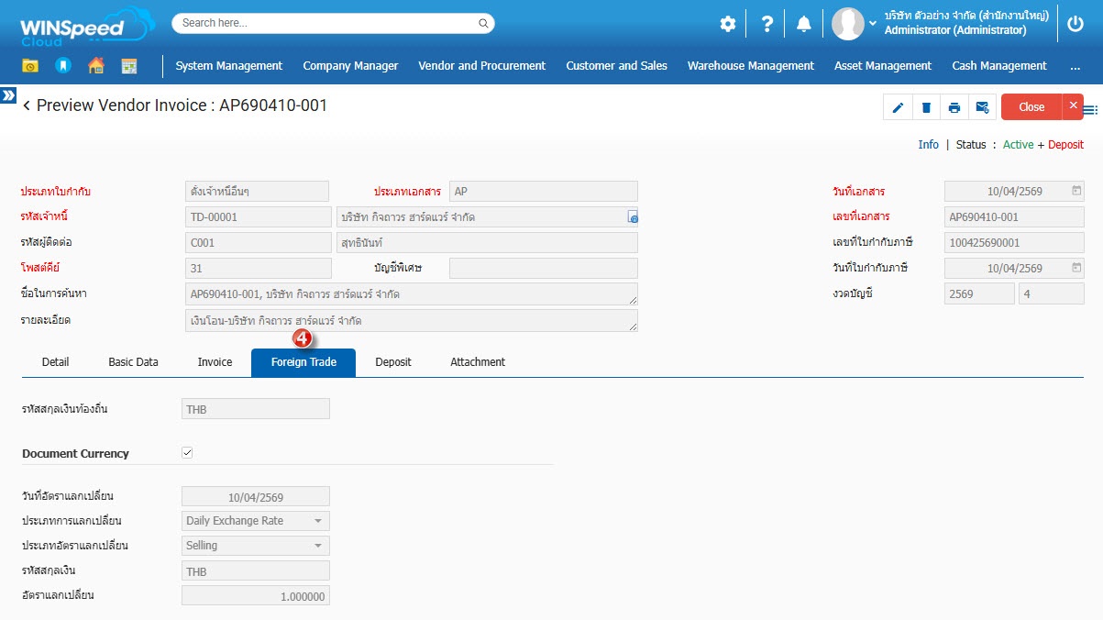Viewport: 1103px width, 620px height.
Task: Click the pencil edit icon
Action: click(x=898, y=107)
